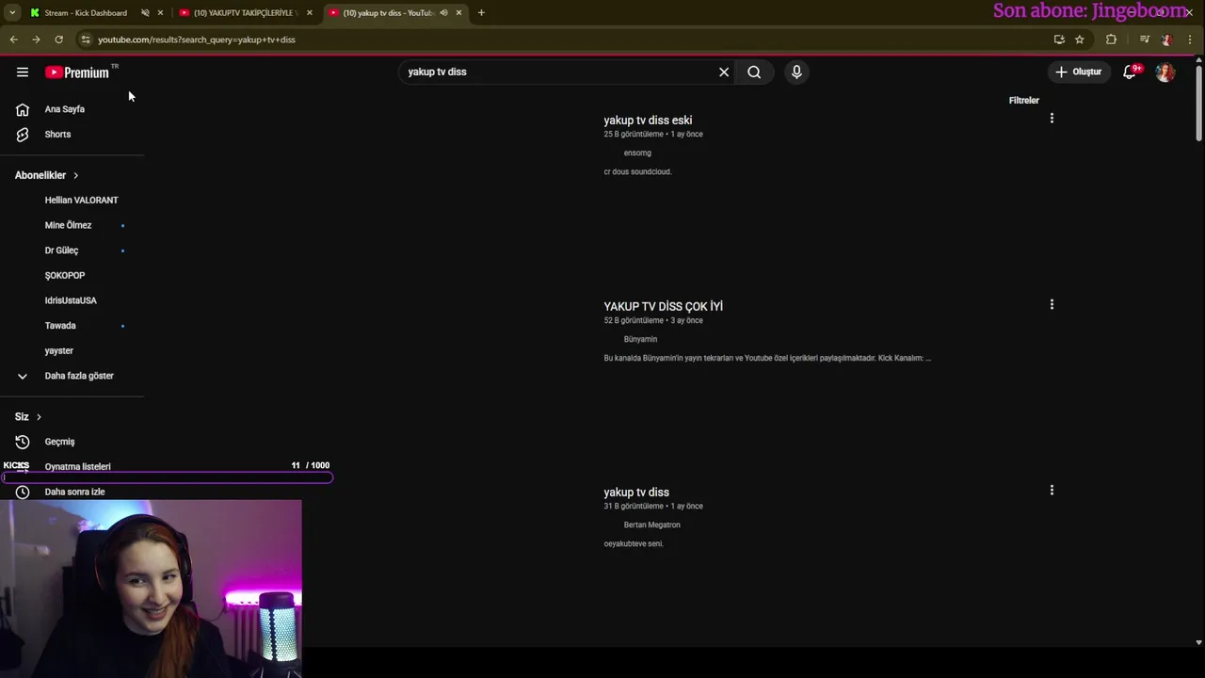
Task: Open a new browser tab
Action: coord(481,12)
